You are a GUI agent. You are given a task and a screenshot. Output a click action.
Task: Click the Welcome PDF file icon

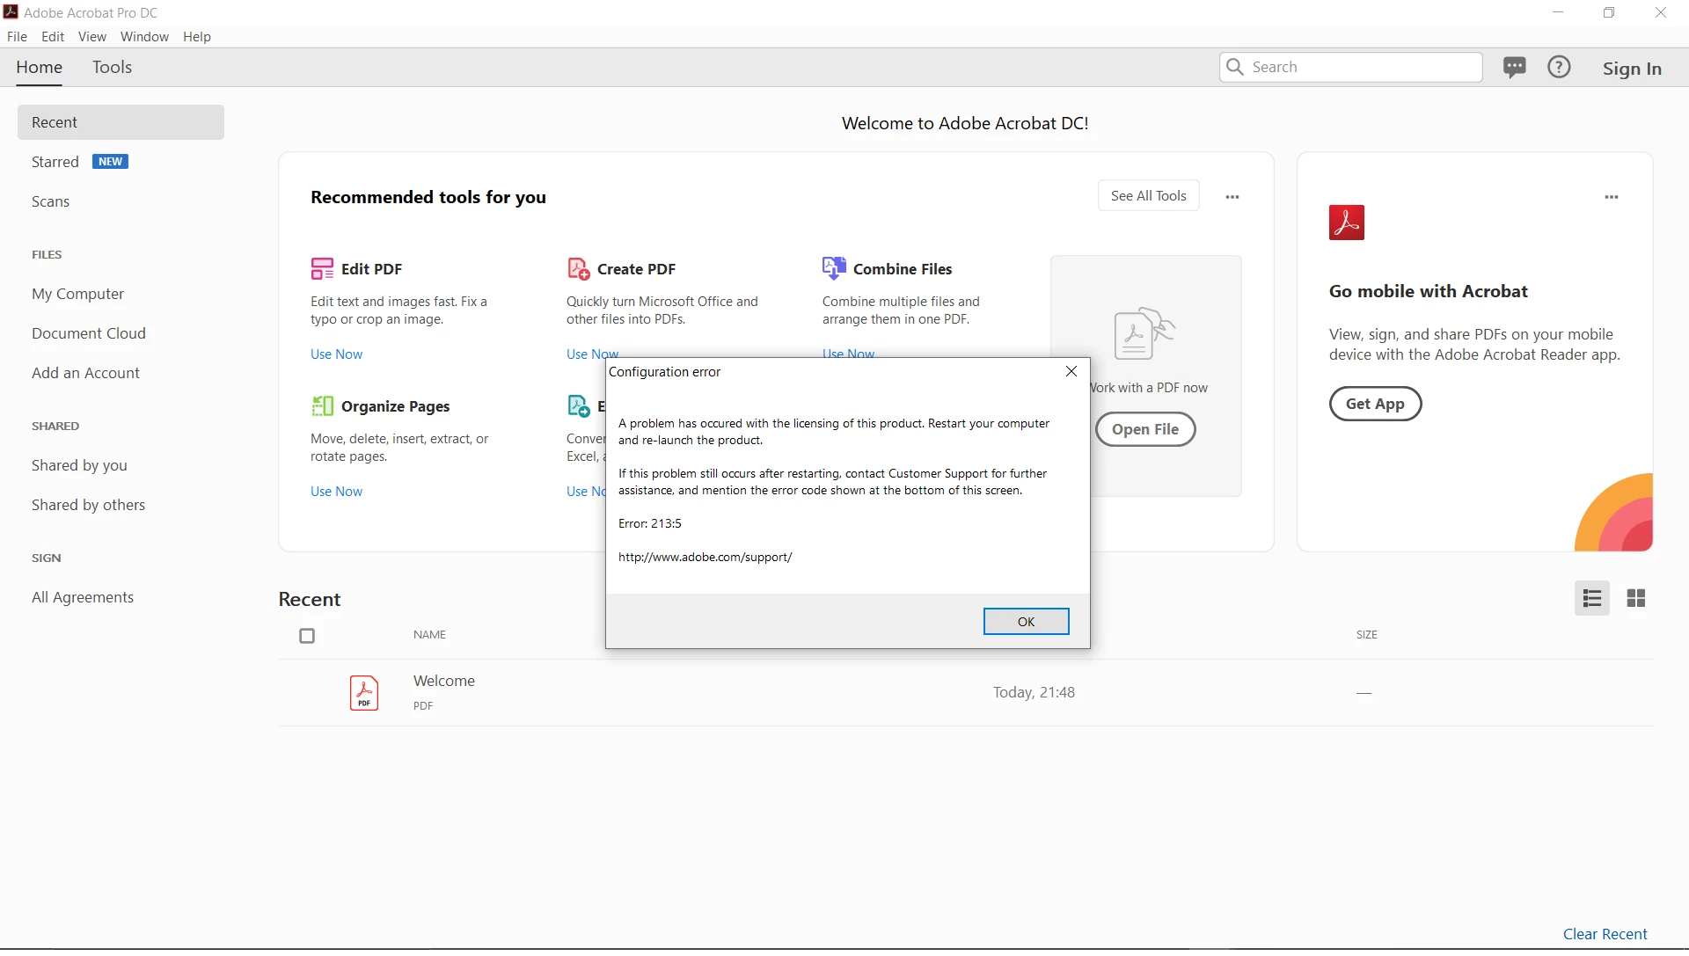point(363,693)
